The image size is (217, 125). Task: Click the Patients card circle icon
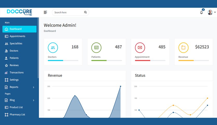click(x=96, y=48)
